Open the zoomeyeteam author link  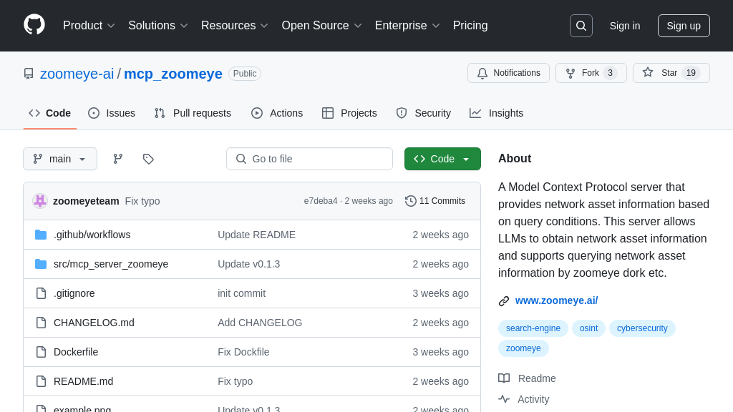click(x=86, y=201)
